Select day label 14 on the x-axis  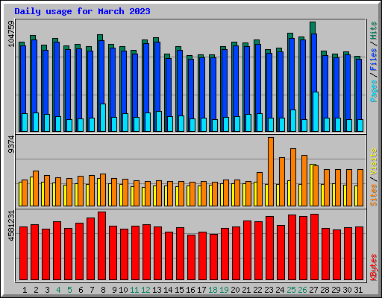click(168, 290)
